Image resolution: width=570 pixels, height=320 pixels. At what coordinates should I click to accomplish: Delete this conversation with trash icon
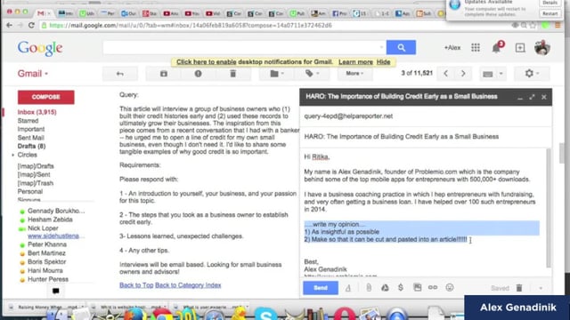point(233,74)
